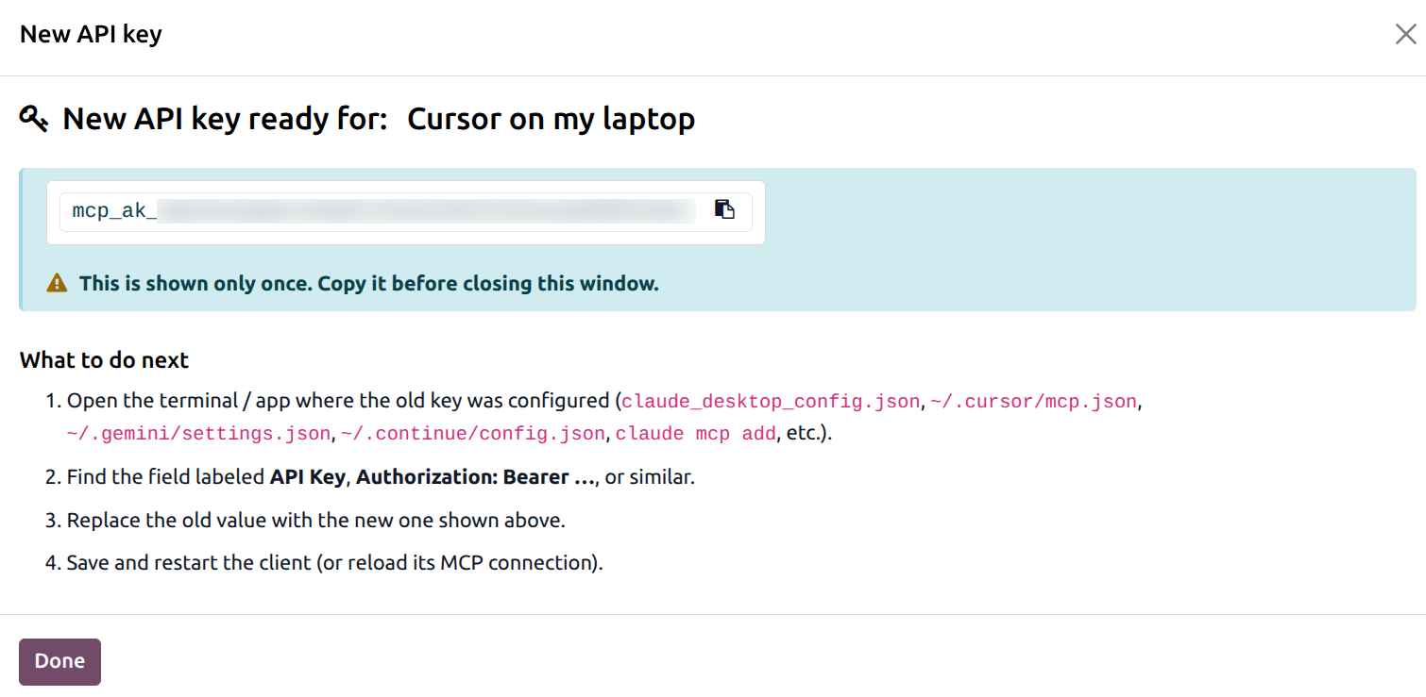Screen dimensions: 1426x697
Task: Click 'This is shown only once' warning text
Action: [x=369, y=283]
